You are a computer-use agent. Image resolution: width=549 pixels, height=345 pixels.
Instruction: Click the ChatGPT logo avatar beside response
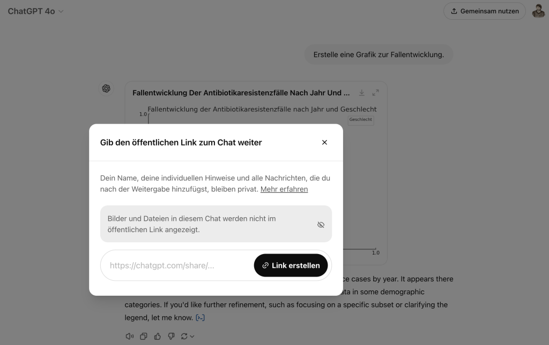[x=106, y=88]
